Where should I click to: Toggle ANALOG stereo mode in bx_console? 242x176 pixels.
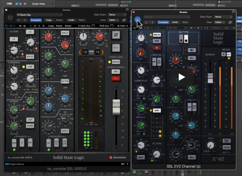pos(116,62)
